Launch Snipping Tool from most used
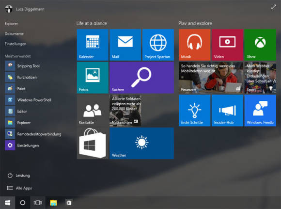This screenshot has width=281, height=209. [x=22, y=66]
